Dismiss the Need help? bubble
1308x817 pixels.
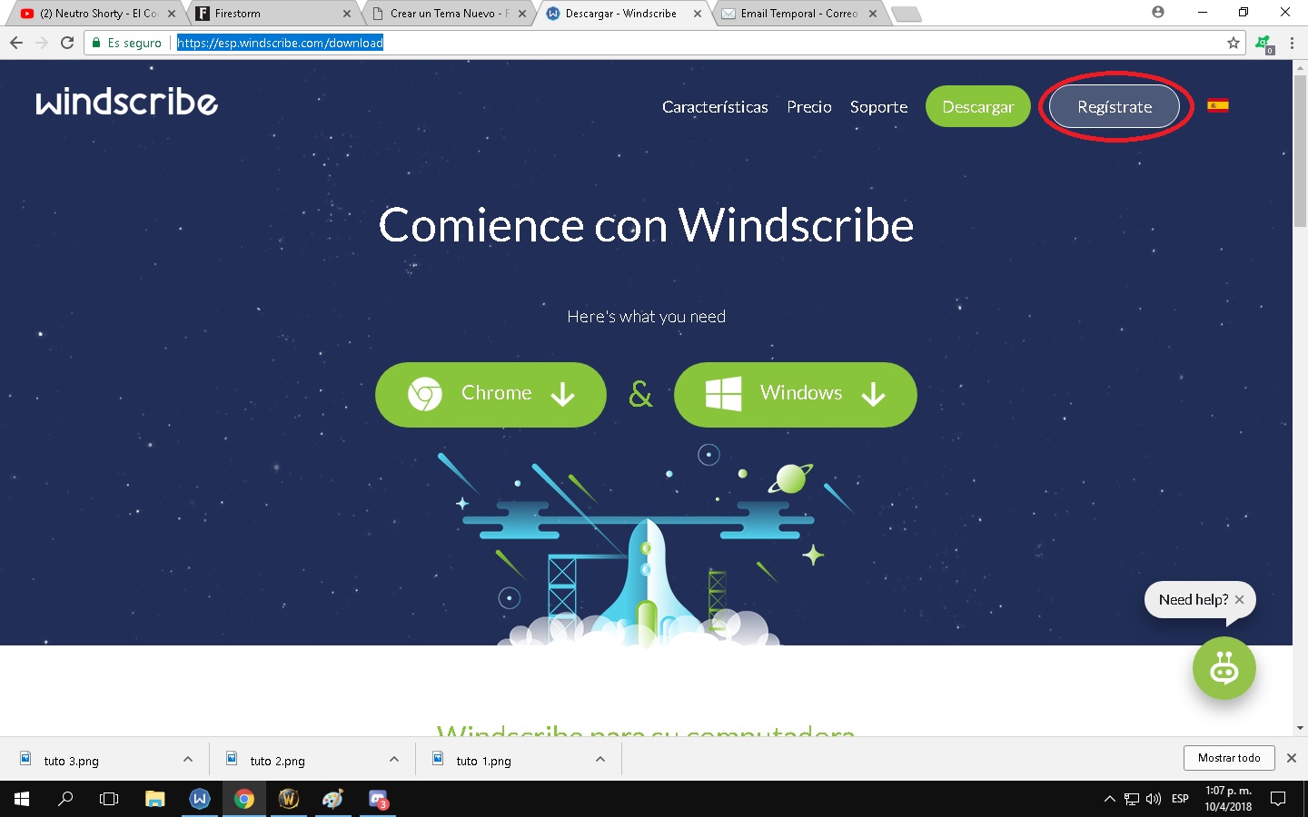1239,600
